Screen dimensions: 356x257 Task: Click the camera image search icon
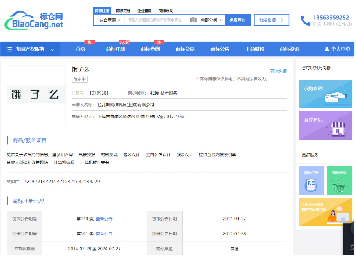(x=193, y=20)
